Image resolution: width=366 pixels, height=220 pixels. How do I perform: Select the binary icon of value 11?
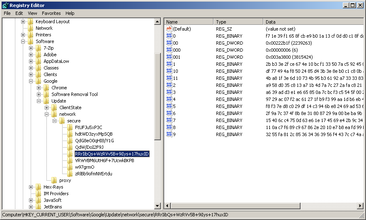click(169, 78)
